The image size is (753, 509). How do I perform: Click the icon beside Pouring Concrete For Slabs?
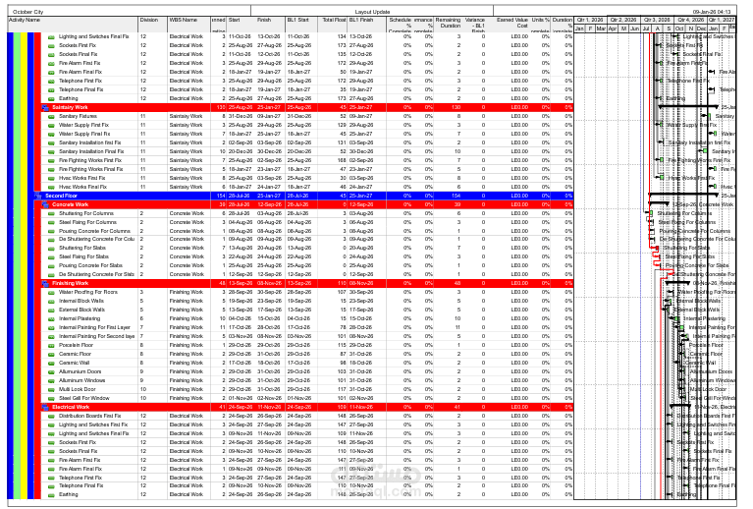coord(51,265)
